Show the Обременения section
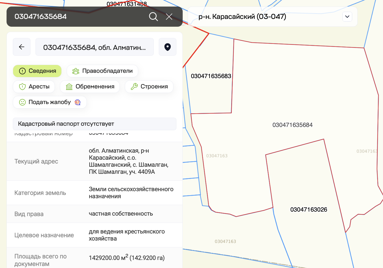The image size is (383, 268). coord(90,87)
